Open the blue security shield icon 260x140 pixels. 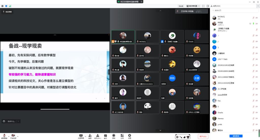(6, 6)
